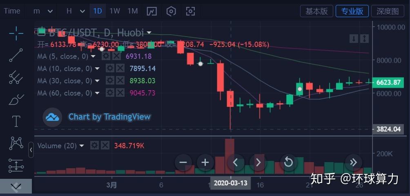Reset the chart view
The width and height of the screenshot is (410, 196).
(x=288, y=163)
